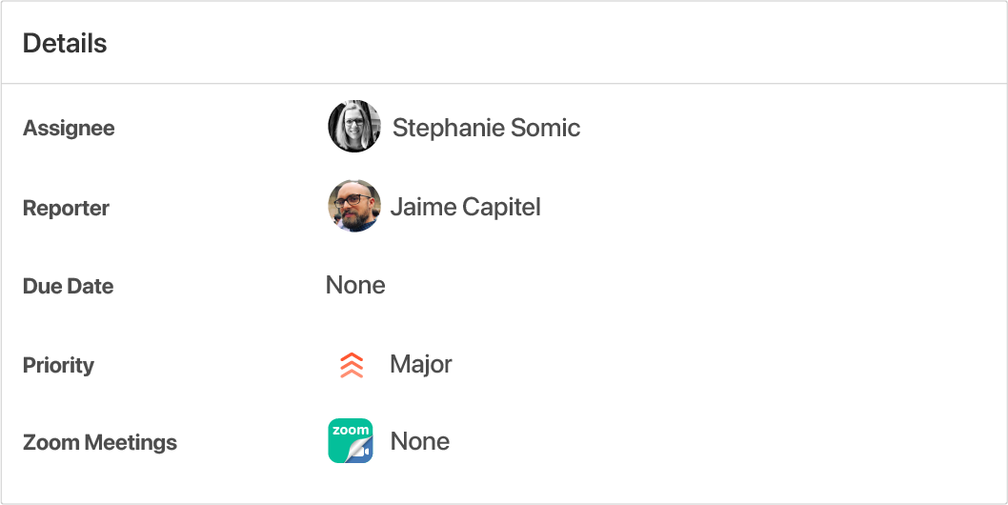The image size is (1008, 505).
Task: Click the Reporter field label
Action: point(66,208)
